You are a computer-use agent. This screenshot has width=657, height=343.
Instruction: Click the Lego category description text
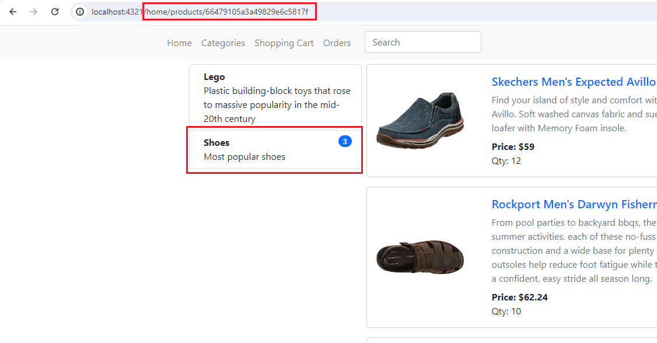[277, 104]
